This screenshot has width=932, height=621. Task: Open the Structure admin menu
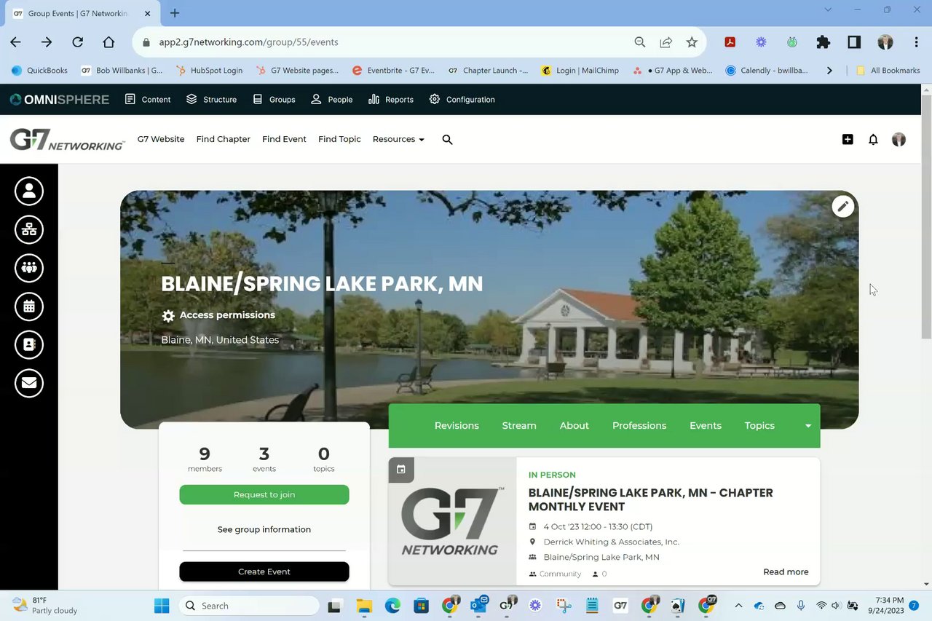(x=211, y=99)
